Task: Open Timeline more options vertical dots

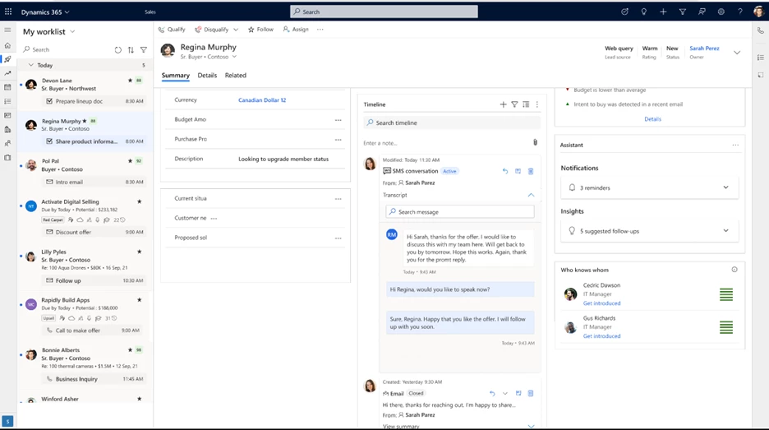Action: coord(537,104)
